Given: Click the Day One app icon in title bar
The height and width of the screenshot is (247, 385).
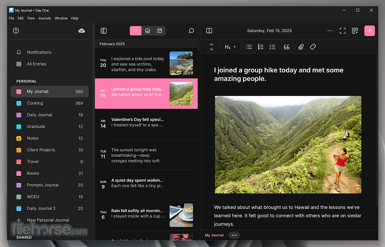Looking at the screenshot, I should pos(11,10).
